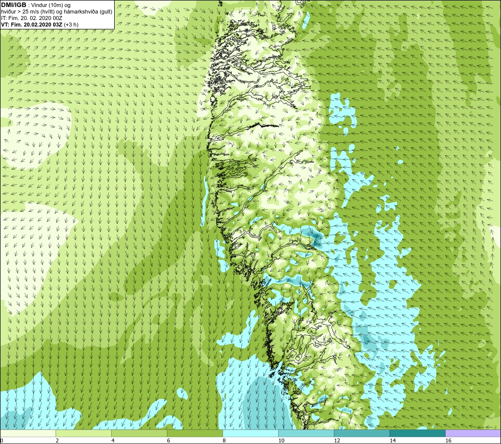Click the legend tick label '12'
The width and height of the screenshot is (501, 444).
(337, 441)
